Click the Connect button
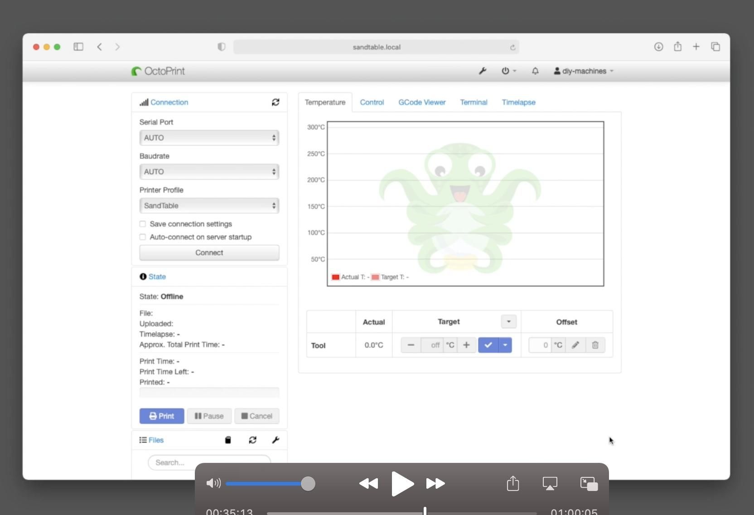The width and height of the screenshot is (754, 515). [209, 253]
